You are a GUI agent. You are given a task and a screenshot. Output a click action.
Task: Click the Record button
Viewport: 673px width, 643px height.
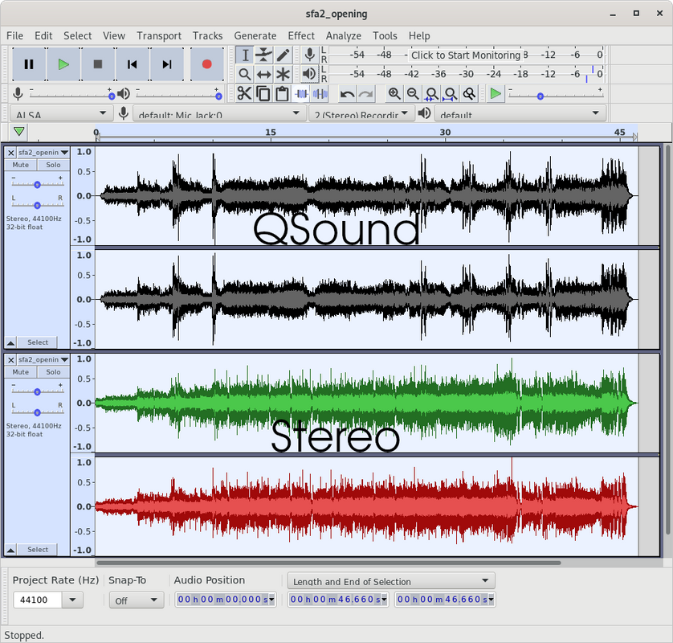pyautogui.click(x=207, y=64)
